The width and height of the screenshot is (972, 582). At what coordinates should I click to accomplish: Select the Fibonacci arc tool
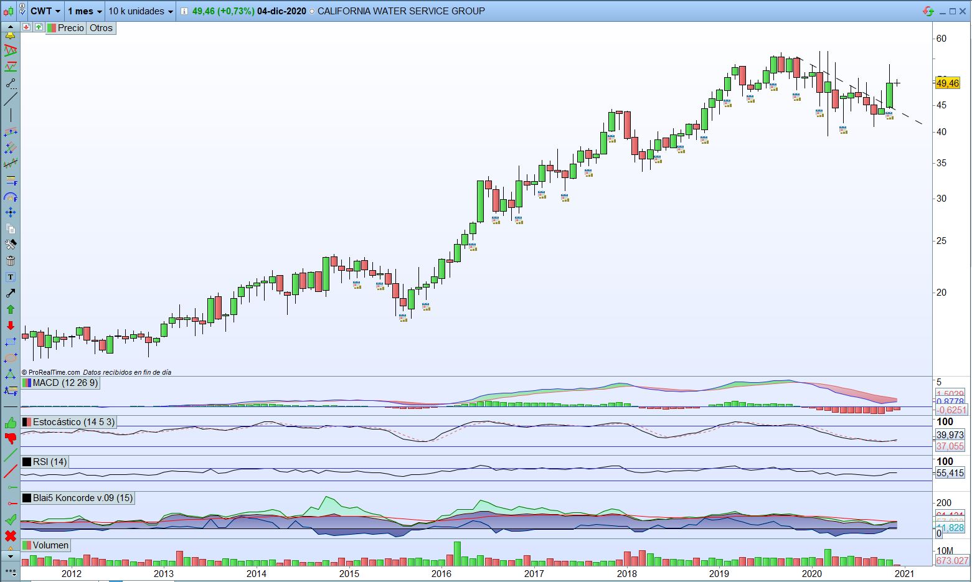(x=10, y=196)
